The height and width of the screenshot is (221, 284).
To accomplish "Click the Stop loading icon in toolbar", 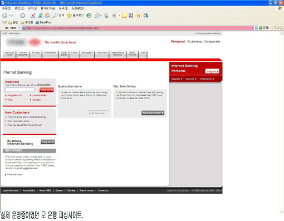I will pyautogui.click(x=33, y=16).
